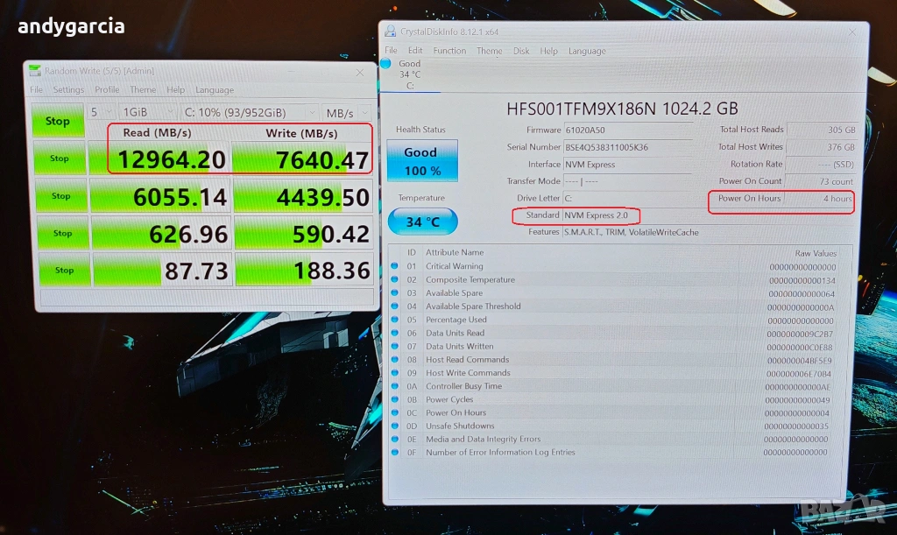Click status dot for 0D Unsafe Shutdowns
This screenshot has height=535, width=897.
click(x=394, y=426)
